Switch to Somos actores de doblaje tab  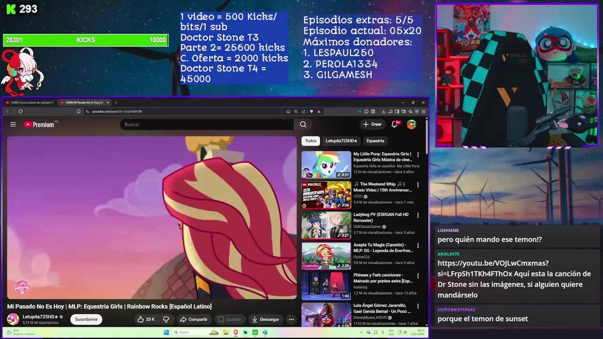point(29,103)
